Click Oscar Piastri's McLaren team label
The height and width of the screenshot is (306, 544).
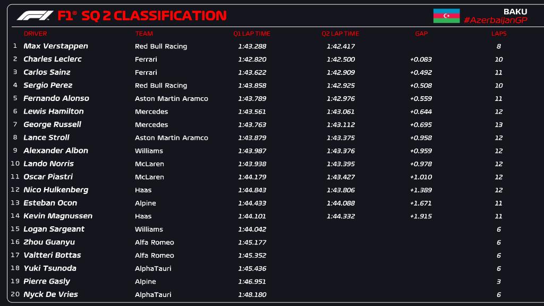click(x=149, y=177)
